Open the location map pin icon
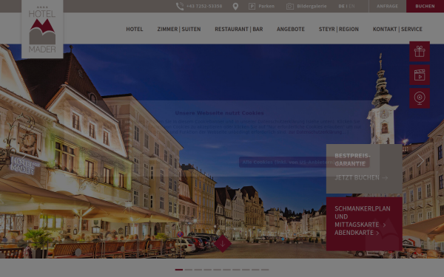The image size is (444, 277). coord(235,7)
